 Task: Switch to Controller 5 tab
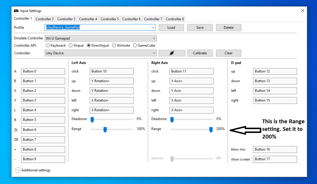pos(109,19)
